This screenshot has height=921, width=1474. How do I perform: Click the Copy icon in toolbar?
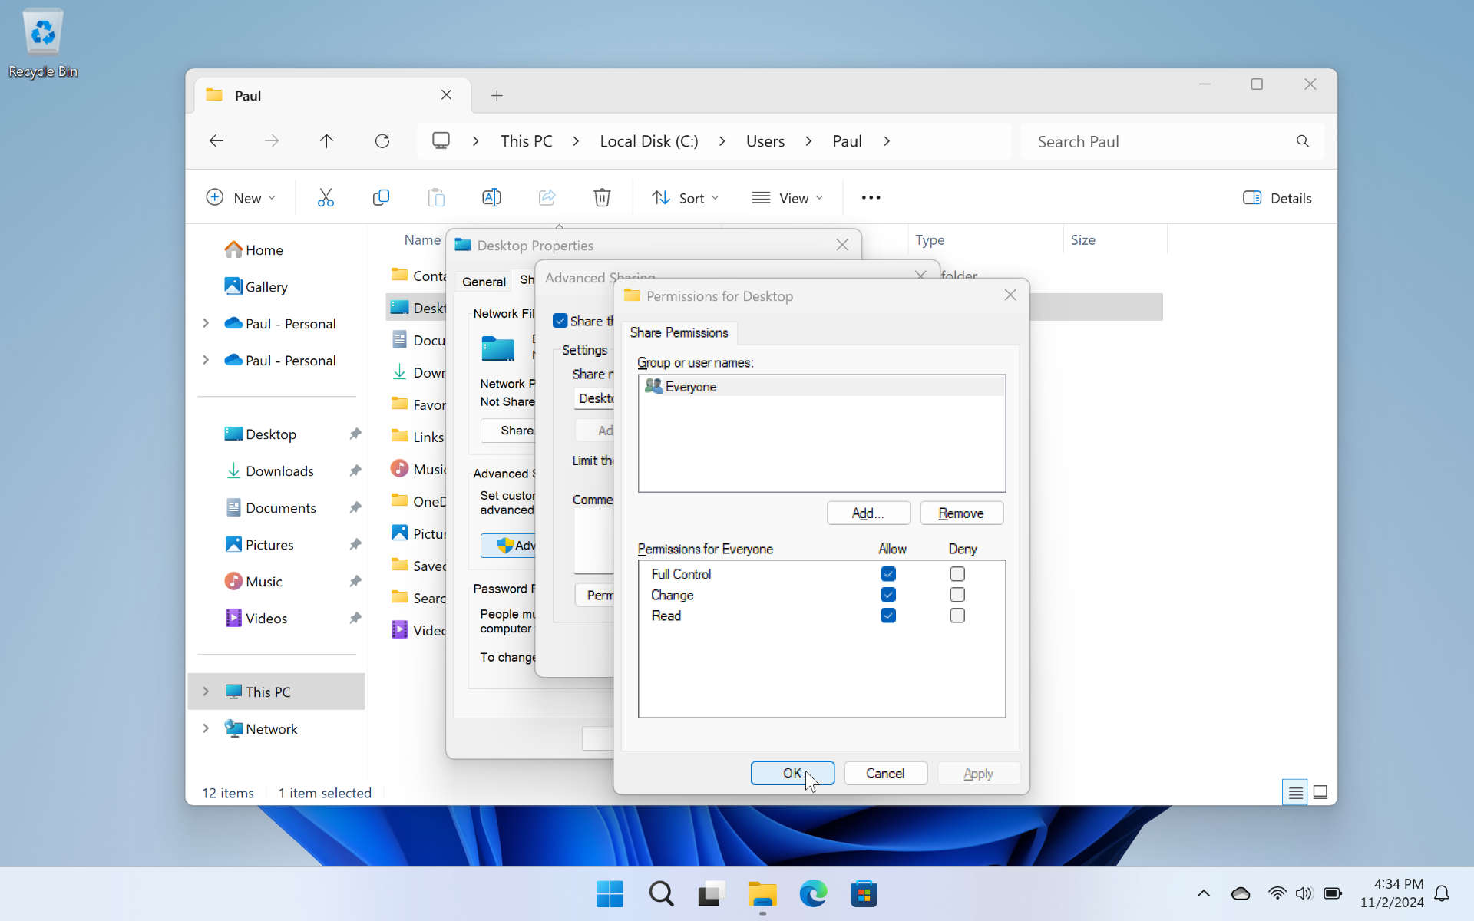(x=381, y=198)
